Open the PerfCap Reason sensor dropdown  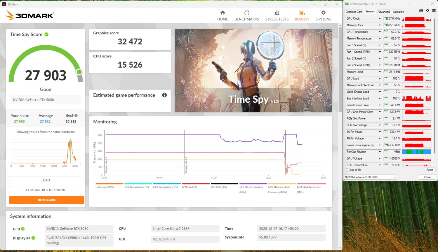[x=380, y=152]
